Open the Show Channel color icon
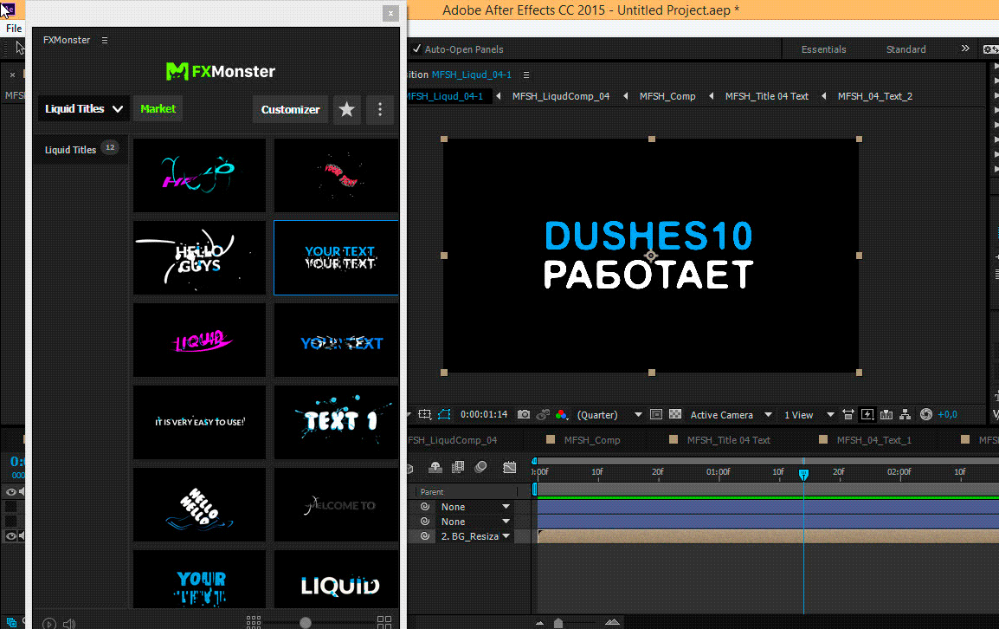 point(561,415)
